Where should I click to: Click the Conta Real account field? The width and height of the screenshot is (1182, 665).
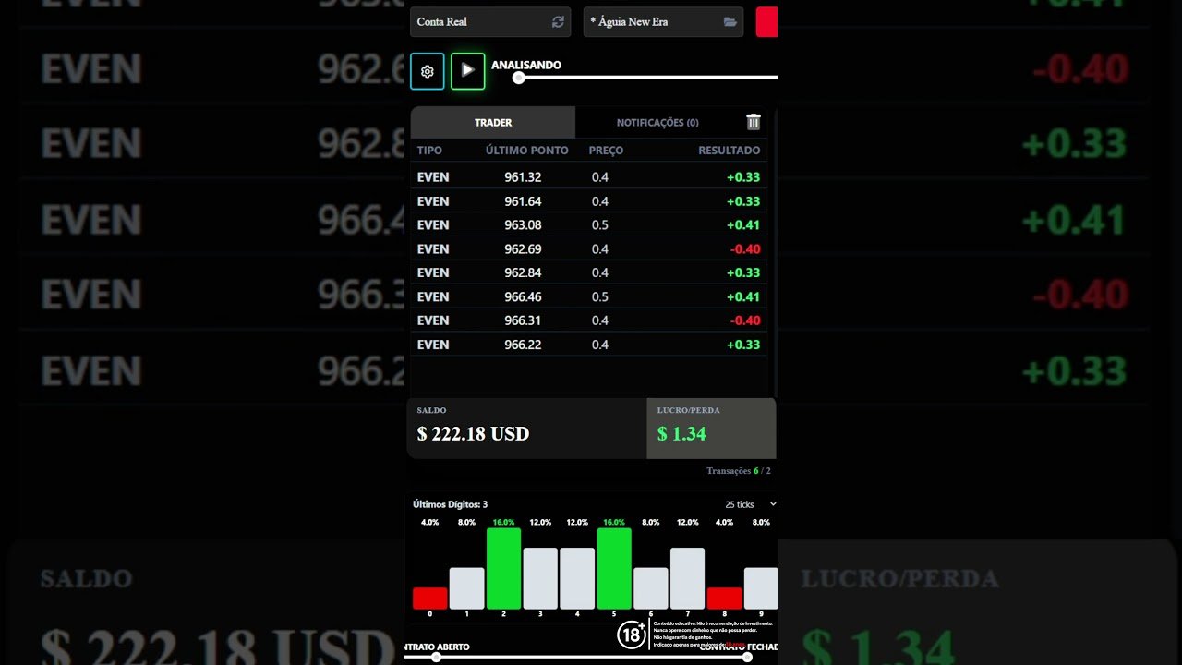click(x=490, y=21)
